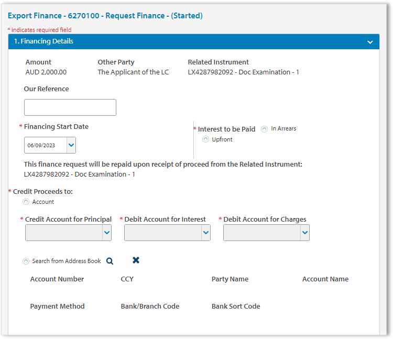This screenshot has width=393, height=339.
Task: Click the Party Name column header
Action: (230, 279)
